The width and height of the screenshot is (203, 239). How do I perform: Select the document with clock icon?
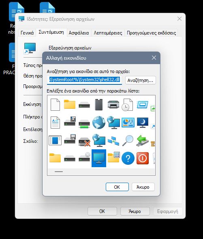coord(127,105)
